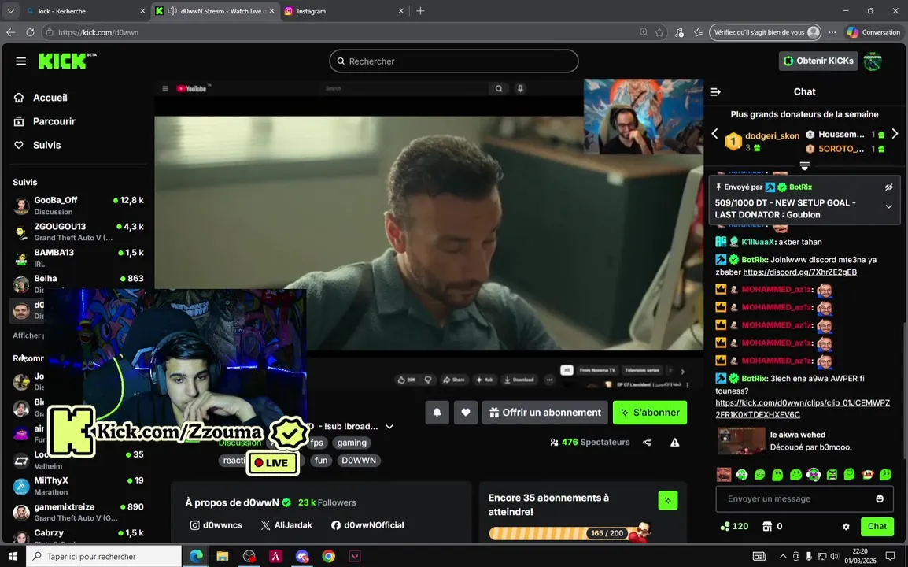The height and width of the screenshot is (567, 908).
Task: Click S'abonner subscribe button
Action: 650,413
